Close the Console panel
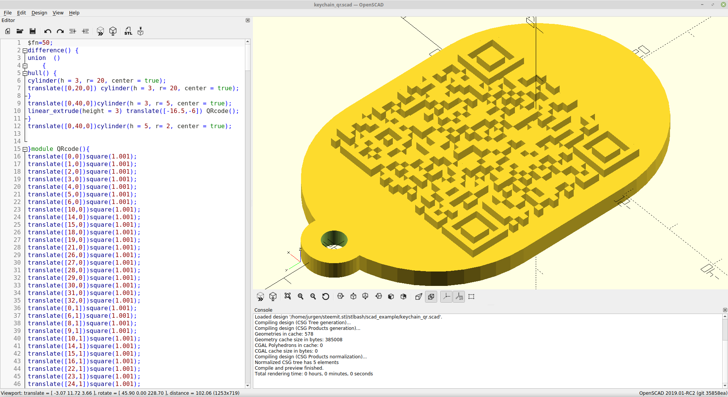 (725, 310)
